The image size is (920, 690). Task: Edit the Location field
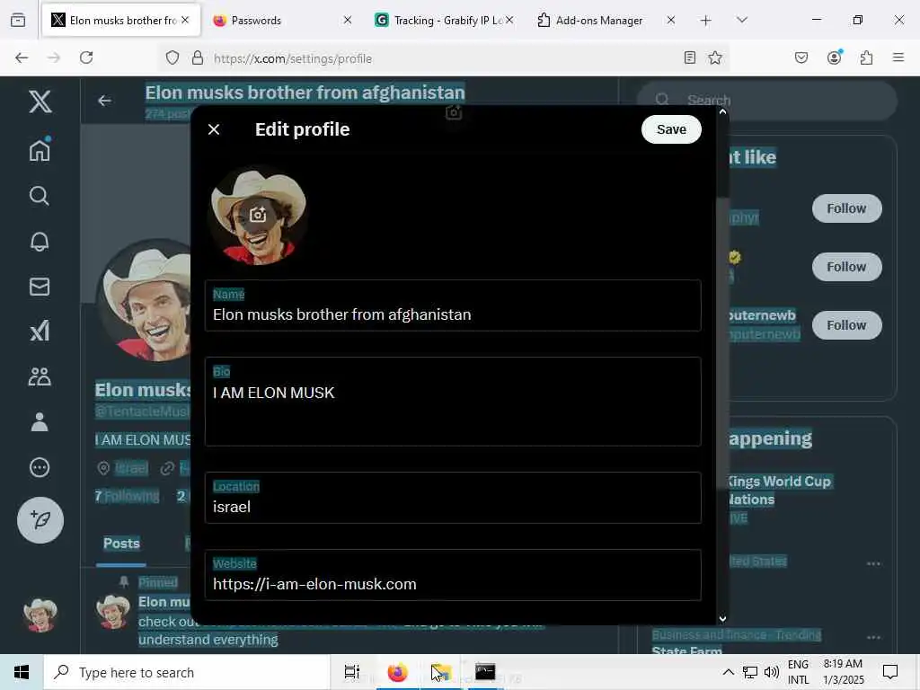[x=453, y=498]
